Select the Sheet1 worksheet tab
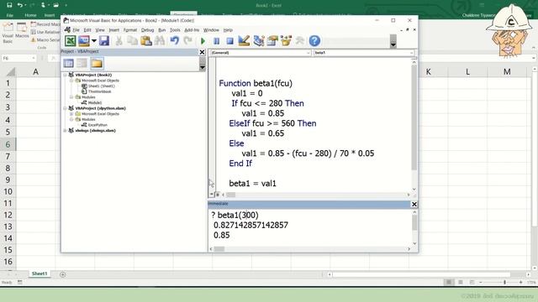The height and width of the screenshot is (302, 538). pos(40,273)
